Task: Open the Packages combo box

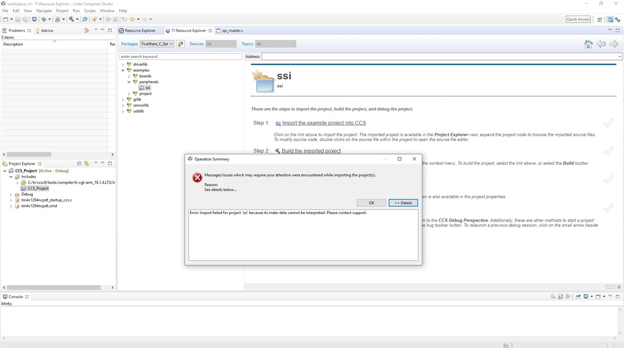Action: click(157, 44)
